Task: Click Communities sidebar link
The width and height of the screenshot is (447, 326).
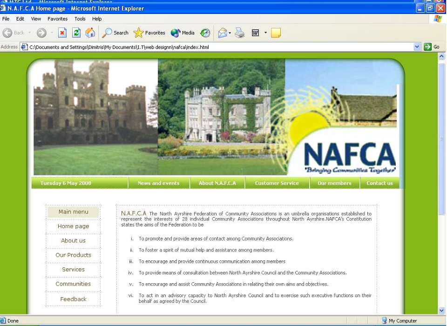Action: [x=73, y=284]
